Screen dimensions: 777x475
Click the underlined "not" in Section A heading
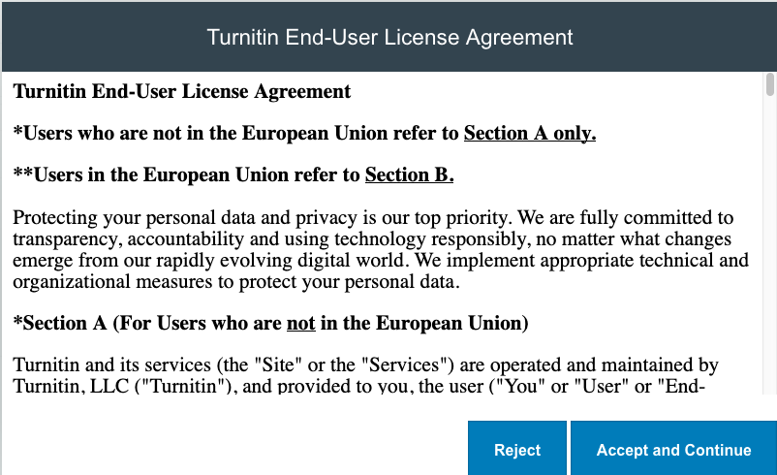[x=300, y=323]
